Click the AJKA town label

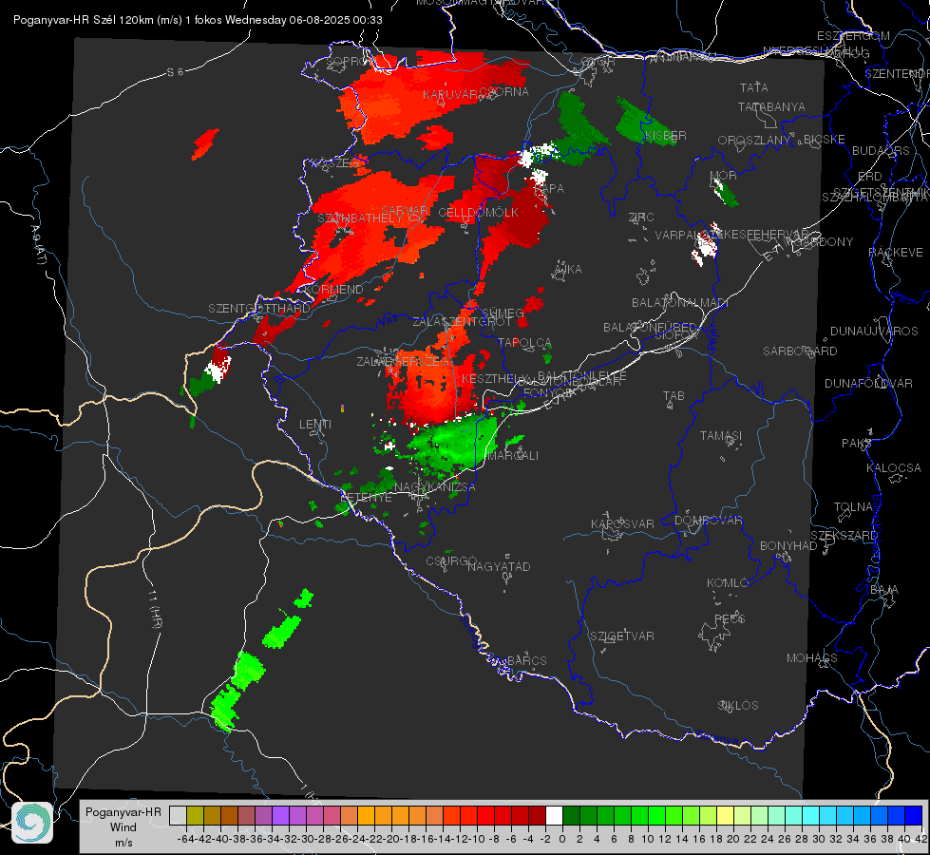point(568,269)
